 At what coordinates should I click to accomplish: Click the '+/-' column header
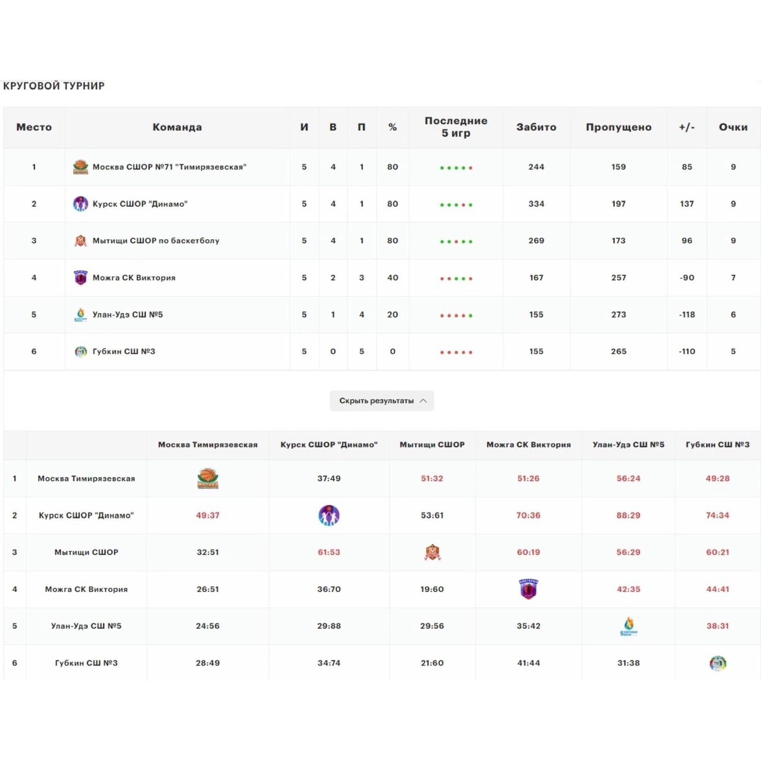(687, 127)
